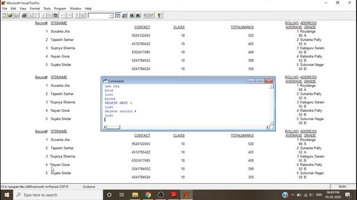The image size is (357, 200).
Task: Click the "Type here to search" box
Action: click(x=58, y=195)
